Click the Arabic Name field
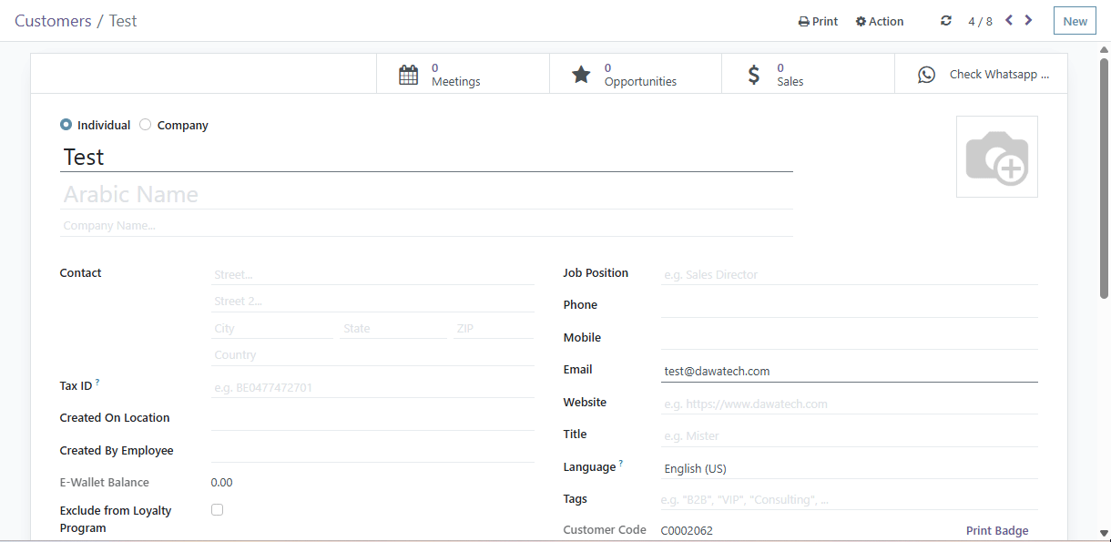 tap(426, 194)
